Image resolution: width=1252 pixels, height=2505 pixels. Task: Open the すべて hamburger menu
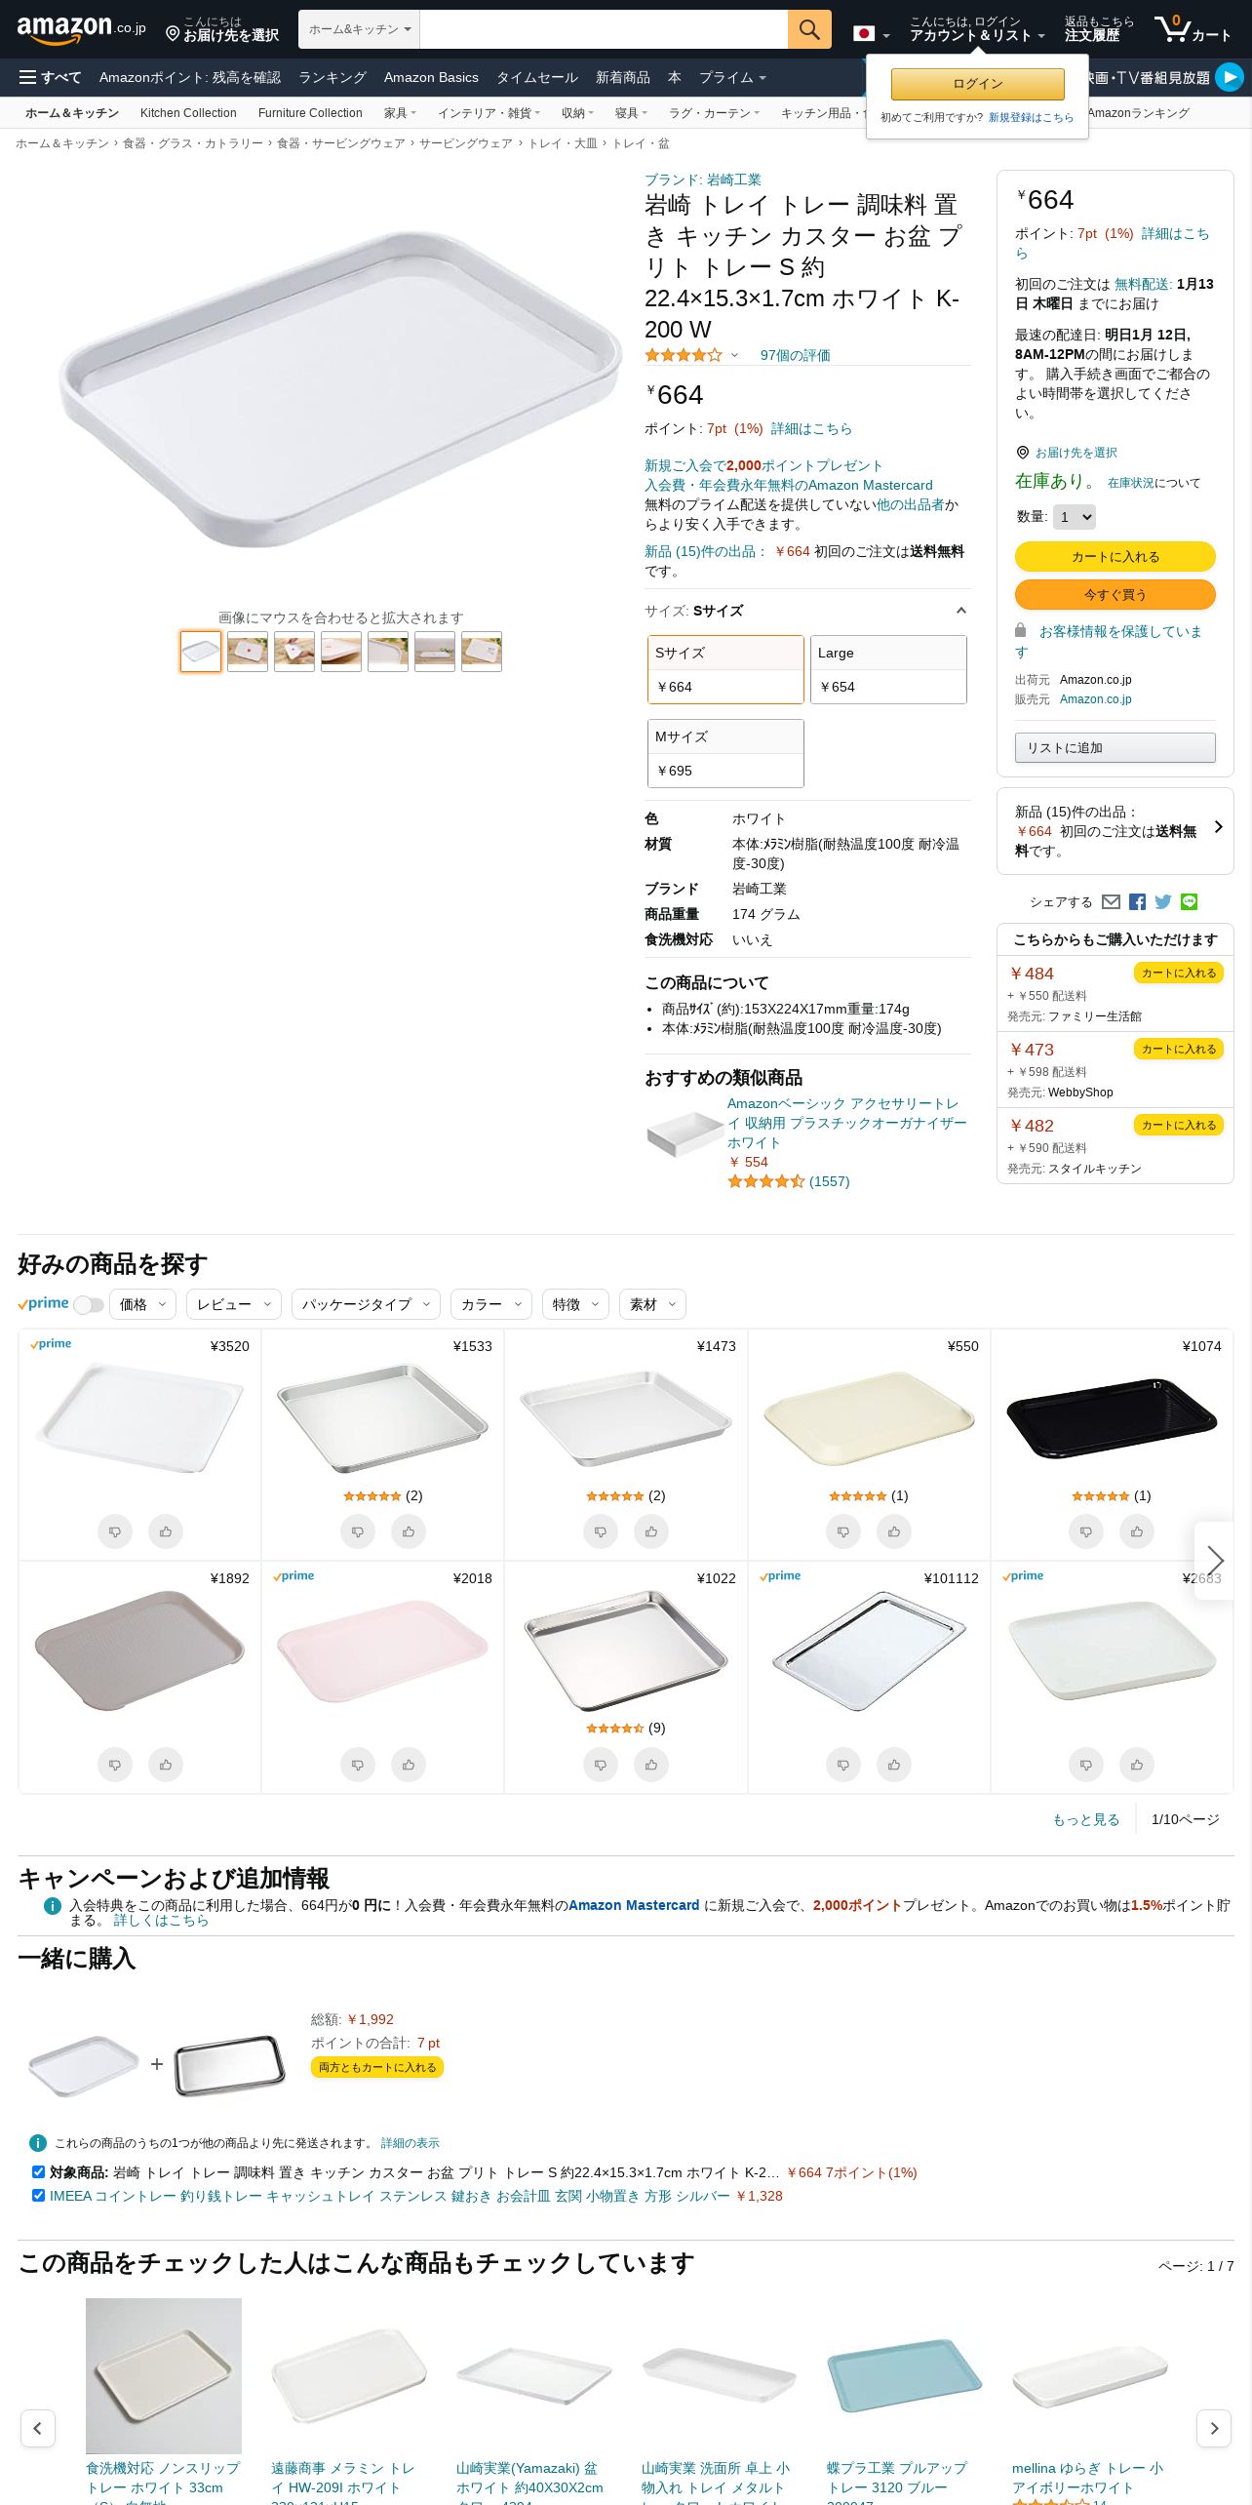[x=50, y=77]
